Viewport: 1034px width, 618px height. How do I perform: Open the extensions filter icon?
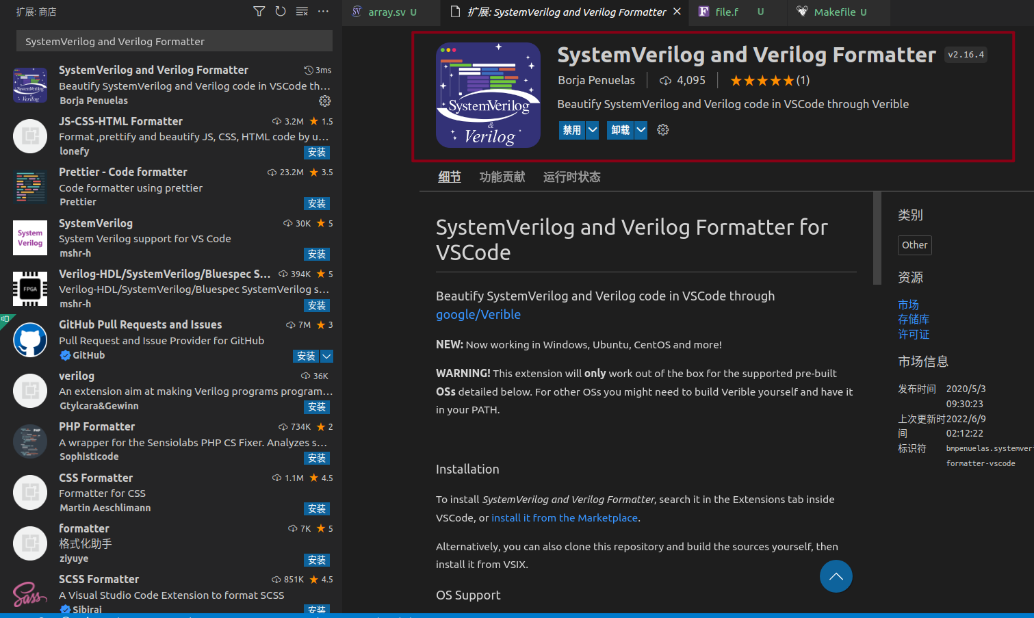pos(259,11)
